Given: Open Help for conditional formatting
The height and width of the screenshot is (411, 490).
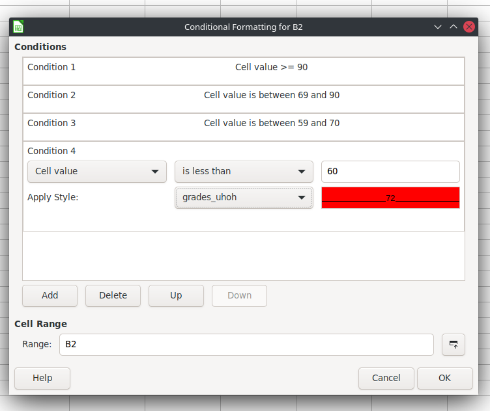Looking at the screenshot, I should (42, 378).
